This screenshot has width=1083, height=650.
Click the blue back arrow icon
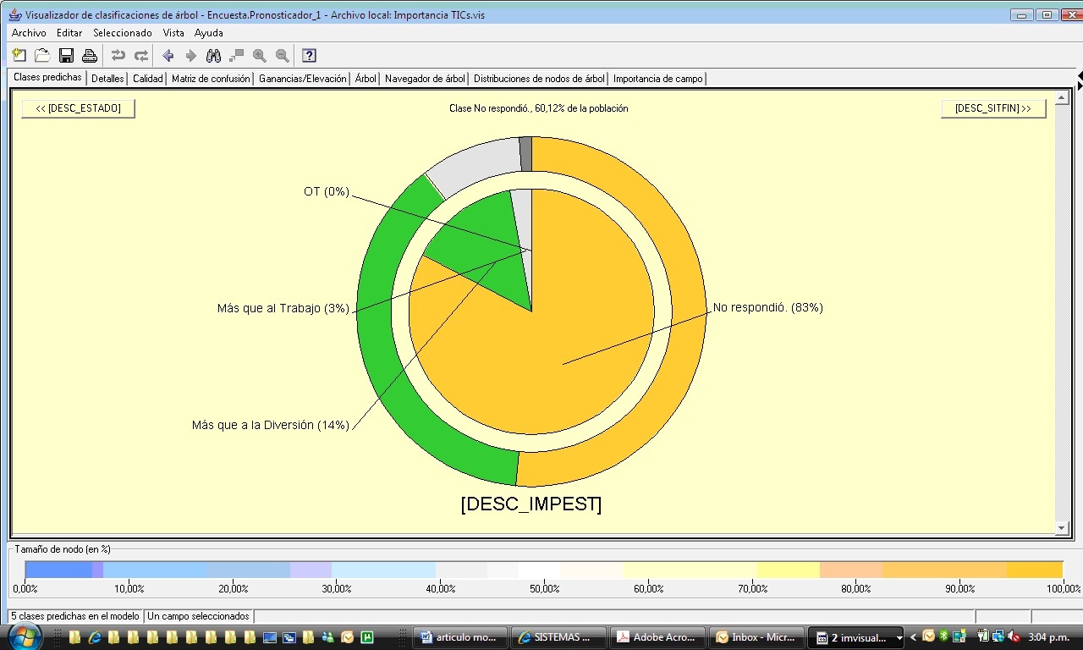click(x=168, y=56)
